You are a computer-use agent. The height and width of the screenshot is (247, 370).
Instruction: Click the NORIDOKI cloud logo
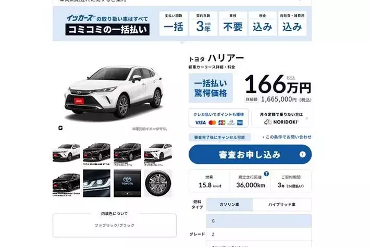(x=268, y=122)
